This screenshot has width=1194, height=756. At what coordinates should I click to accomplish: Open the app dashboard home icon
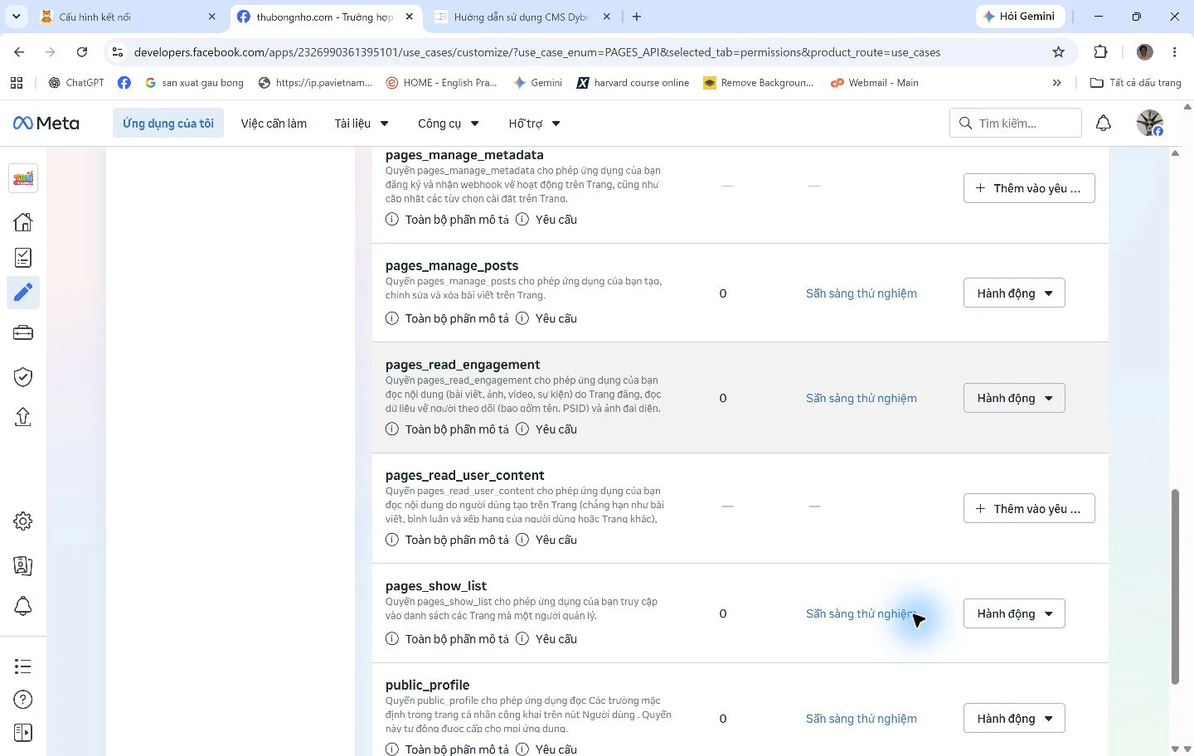point(23,222)
